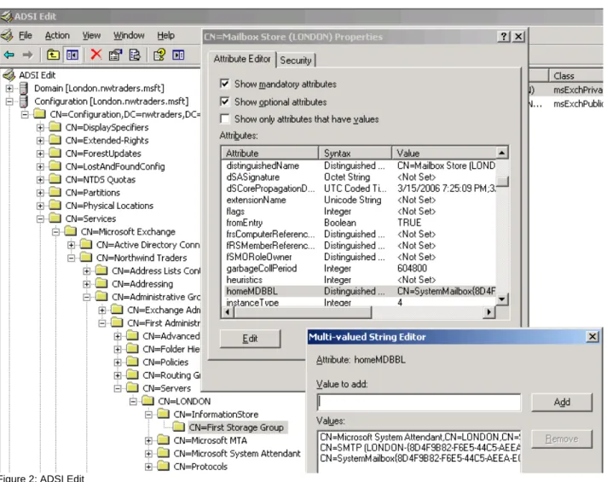The image size is (607, 482).
Task: Switch to the Security tab
Action: (x=296, y=61)
